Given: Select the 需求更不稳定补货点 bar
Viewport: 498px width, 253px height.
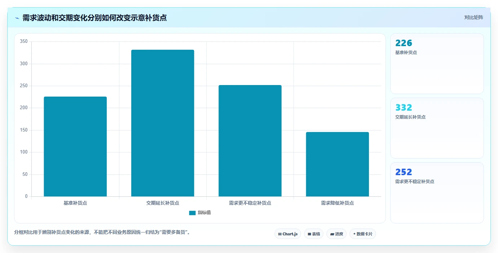Looking at the screenshot, I should (x=250, y=141).
